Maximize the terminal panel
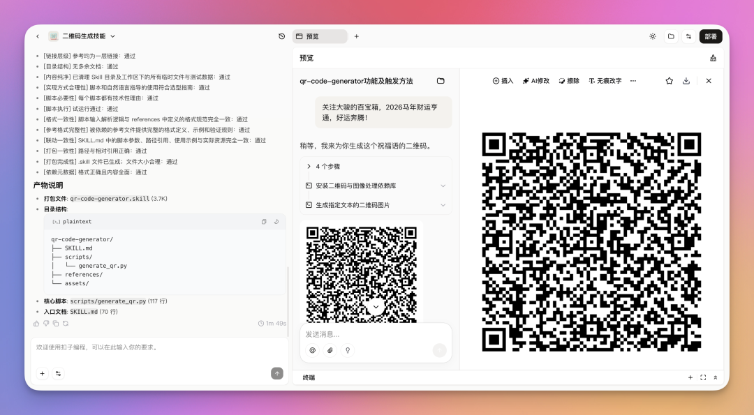This screenshot has width=754, height=415. pyautogui.click(x=703, y=377)
